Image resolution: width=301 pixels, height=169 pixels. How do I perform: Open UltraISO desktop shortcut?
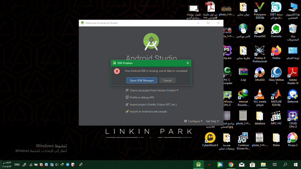260,74
